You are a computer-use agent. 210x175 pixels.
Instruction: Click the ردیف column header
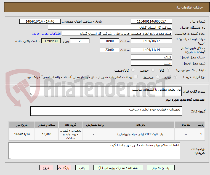click(201, 125)
